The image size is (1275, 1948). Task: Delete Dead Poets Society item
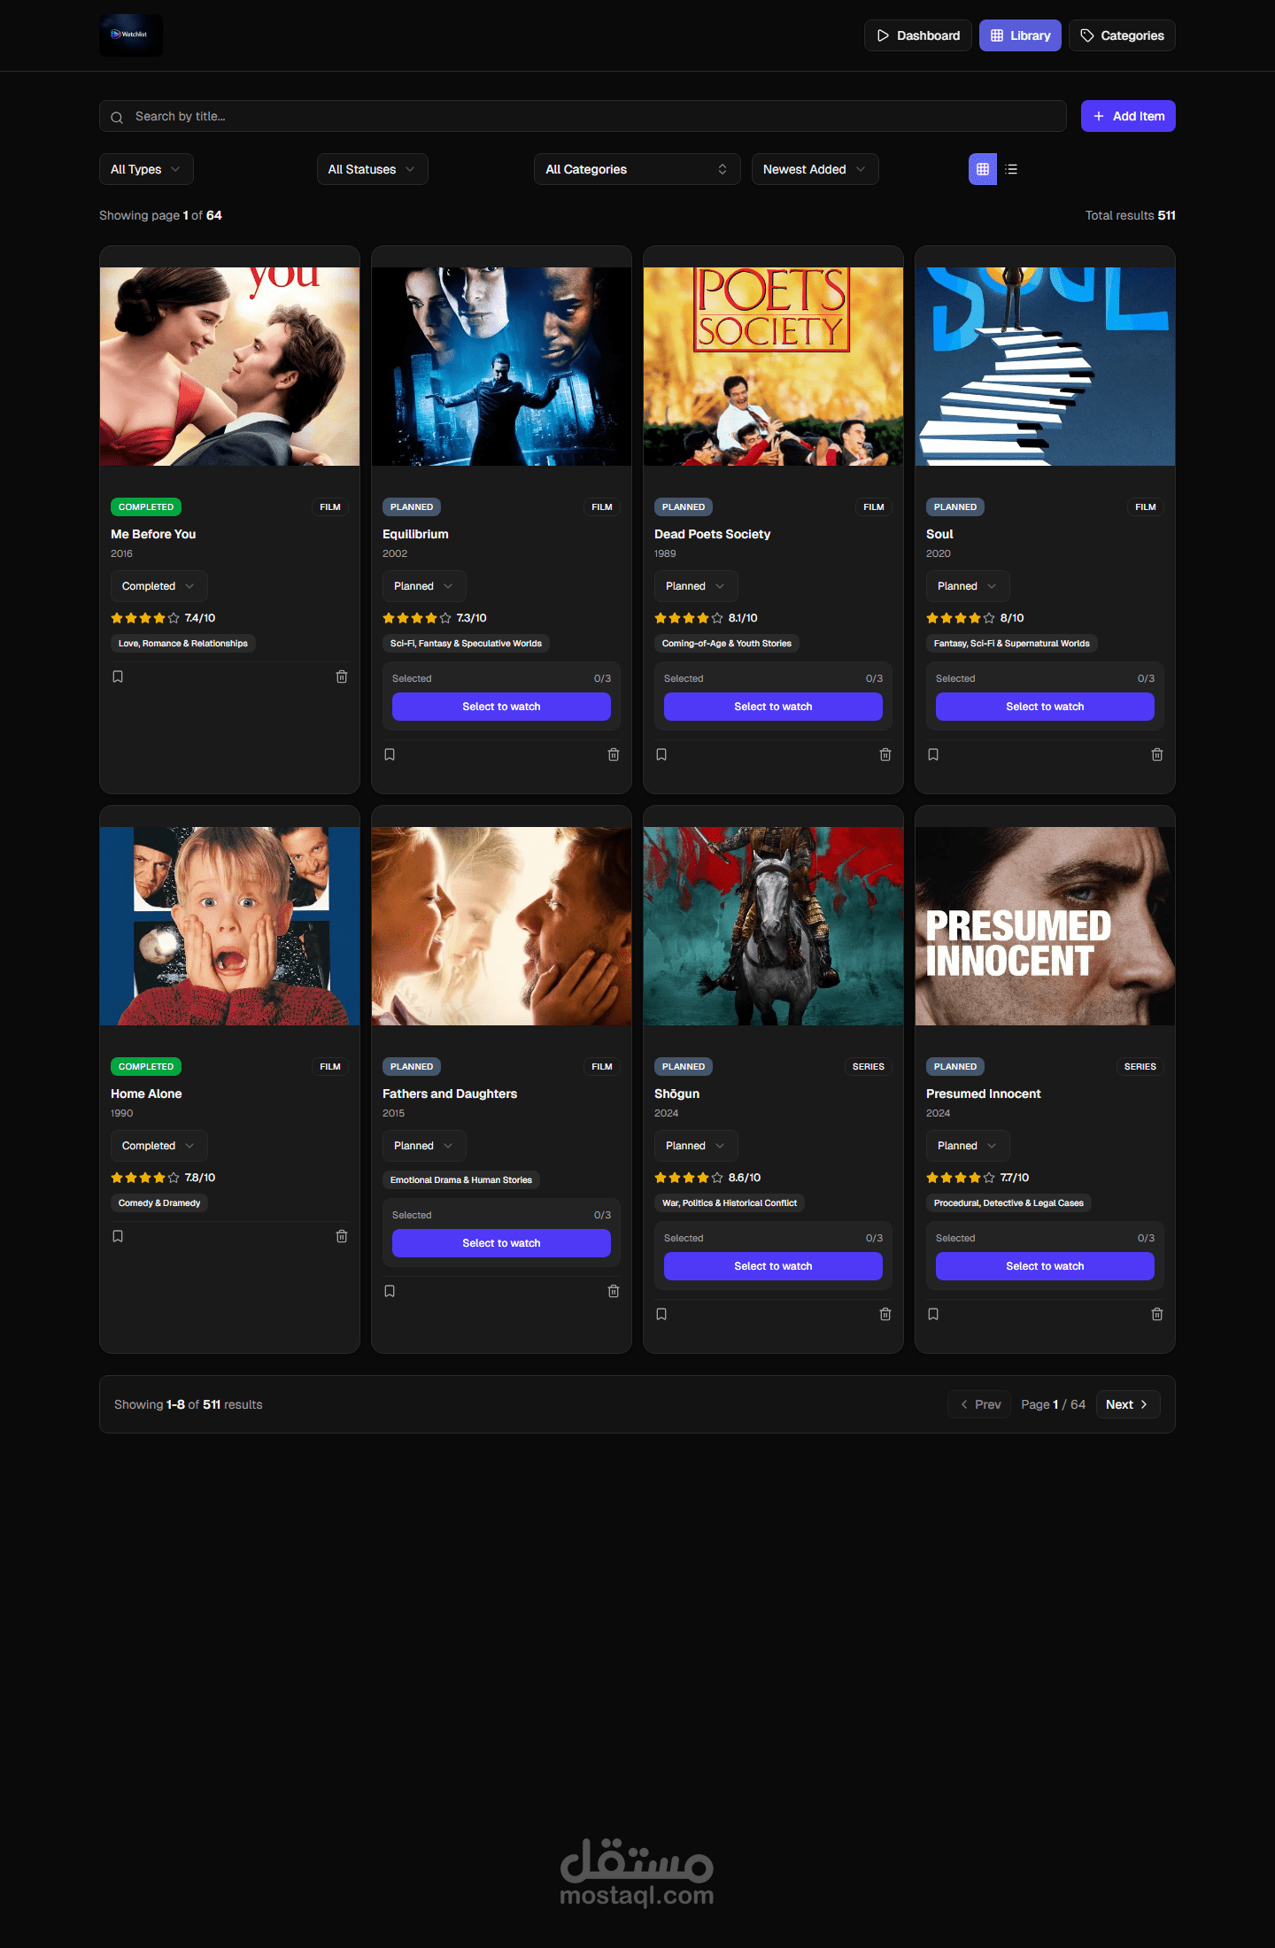click(885, 754)
